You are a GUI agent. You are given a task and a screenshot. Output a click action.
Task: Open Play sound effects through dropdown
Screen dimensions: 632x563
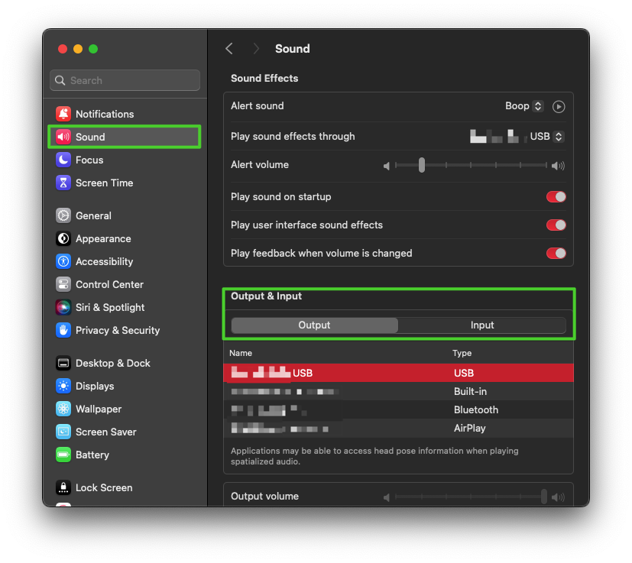[x=547, y=137]
